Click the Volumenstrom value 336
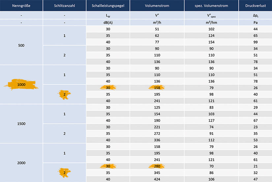Screen dimensions: 272x182 pyautogui.click(x=156, y=140)
